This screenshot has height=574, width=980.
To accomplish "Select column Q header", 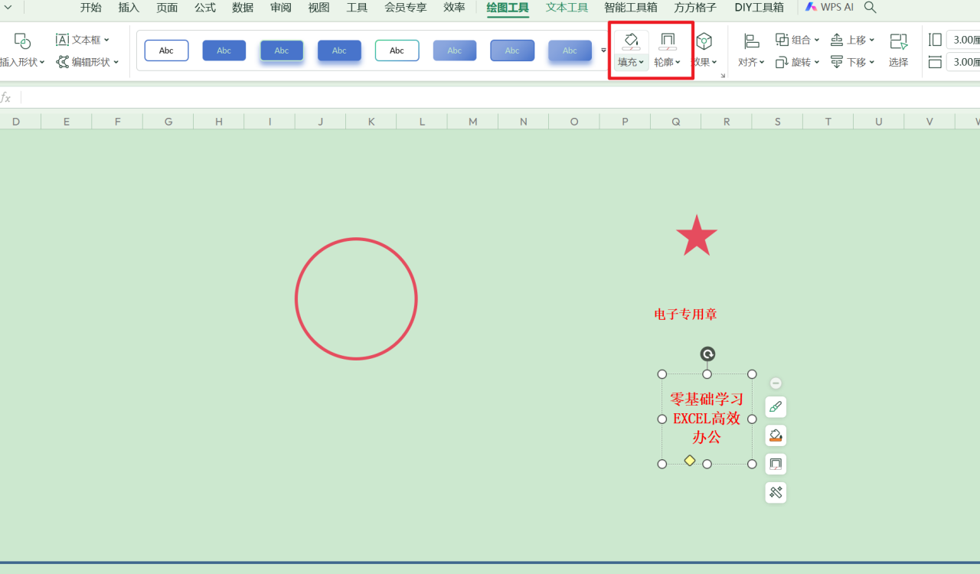I will pos(675,121).
